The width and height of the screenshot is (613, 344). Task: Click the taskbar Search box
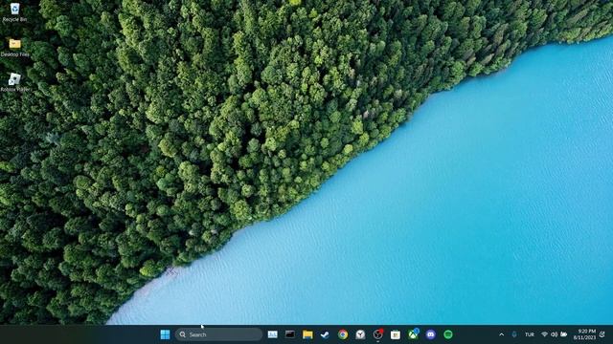pyautogui.click(x=218, y=334)
